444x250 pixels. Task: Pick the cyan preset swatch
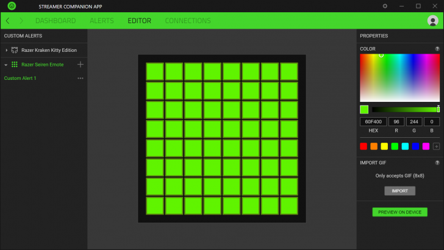pyautogui.click(x=405, y=146)
